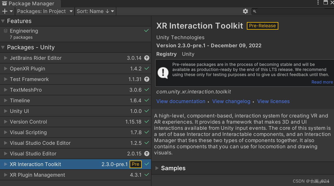This screenshot has width=334, height=186.
Task: Click the installed checkmark beside OpenXR Plugin
Action: tap(146, 69)
